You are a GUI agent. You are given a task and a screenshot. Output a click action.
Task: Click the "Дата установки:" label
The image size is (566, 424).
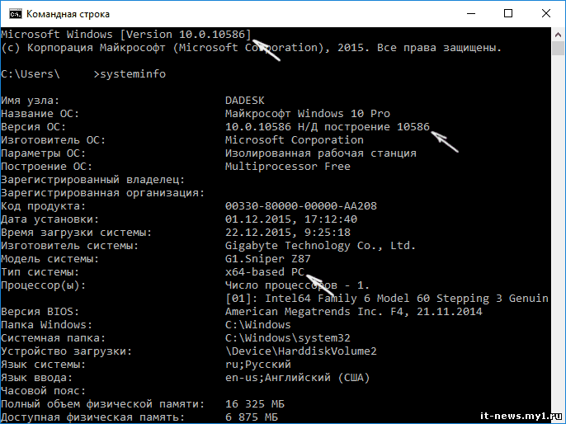pos(50,219)
